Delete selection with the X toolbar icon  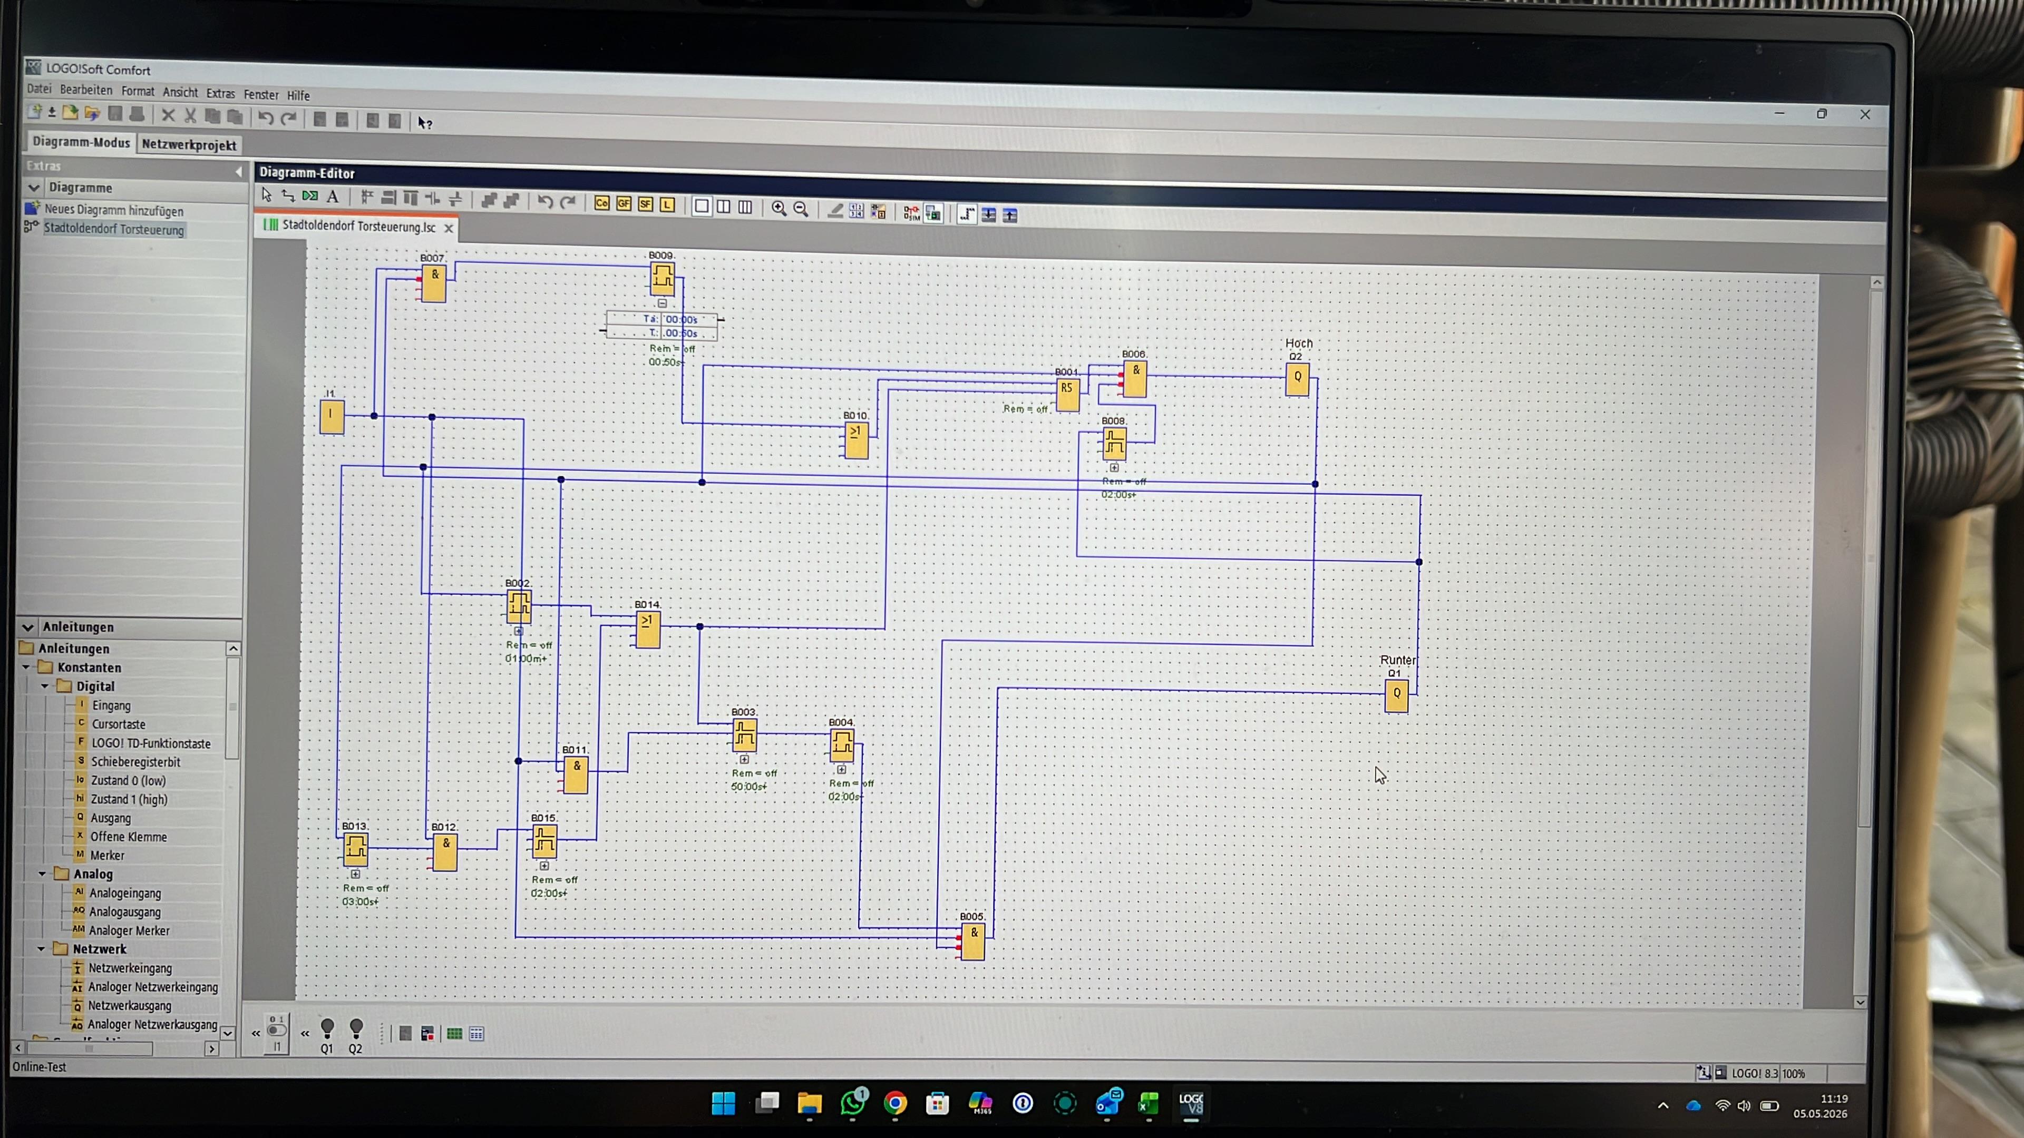168,115
